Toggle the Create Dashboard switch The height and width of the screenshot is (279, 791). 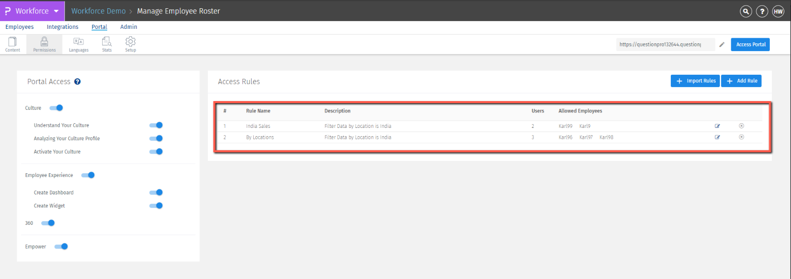pos(156,192)
